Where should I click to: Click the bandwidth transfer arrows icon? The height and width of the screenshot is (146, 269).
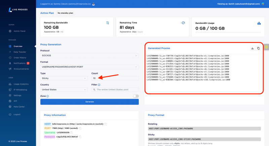pyautogui.click(x=108, y=23)
